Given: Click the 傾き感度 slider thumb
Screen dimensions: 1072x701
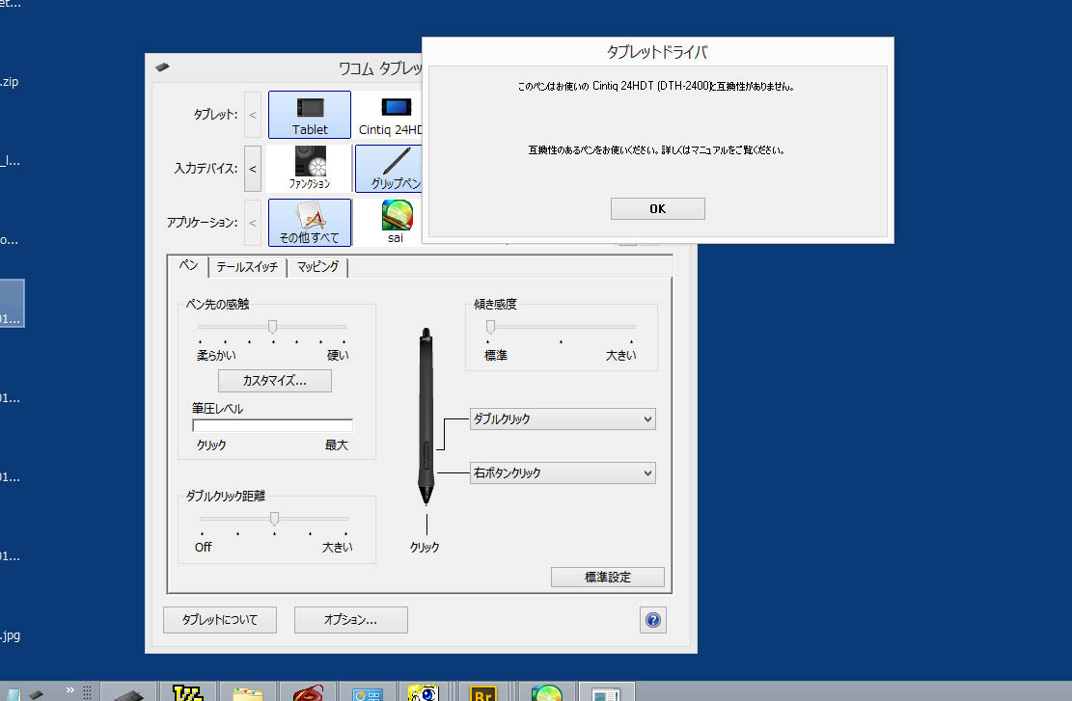Looking at the screenshot, I should (x=490, y=327).
